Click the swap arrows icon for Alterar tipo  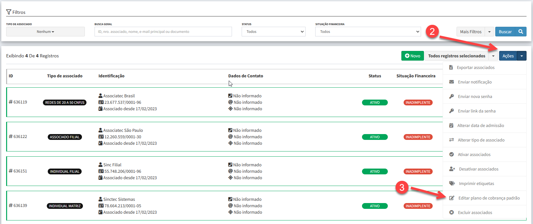click(452, 140)
